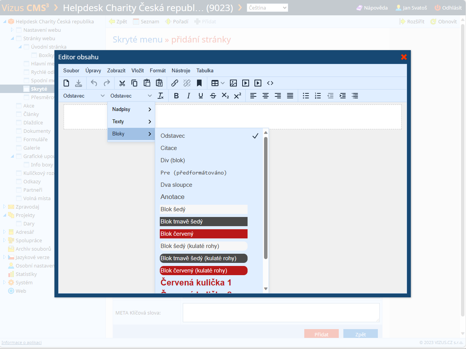
Task: Click the Clear formatting icon
Action: click(x=161, y=96)
